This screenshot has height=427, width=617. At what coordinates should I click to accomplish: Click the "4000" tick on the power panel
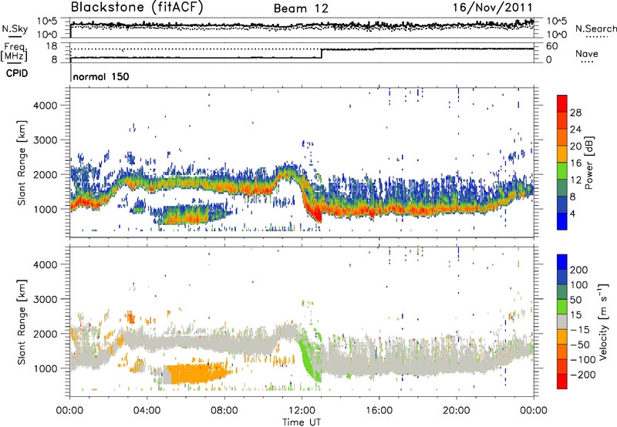[46, 106]
